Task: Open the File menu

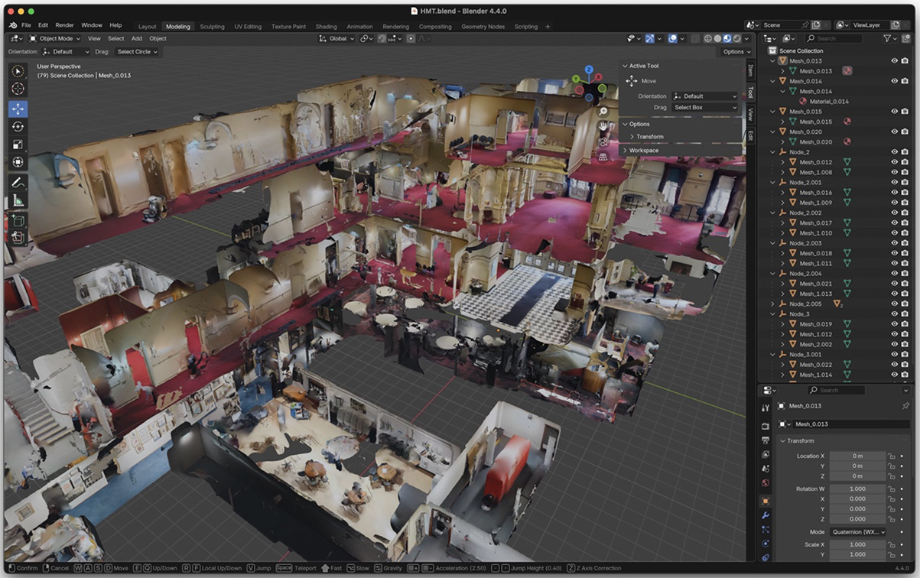Action: [x=26, y=25]
